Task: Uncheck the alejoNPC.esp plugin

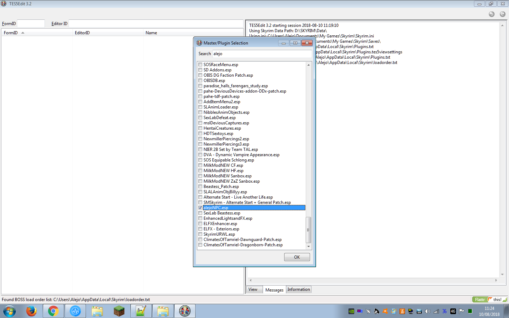Action: [x=200, y=207]
